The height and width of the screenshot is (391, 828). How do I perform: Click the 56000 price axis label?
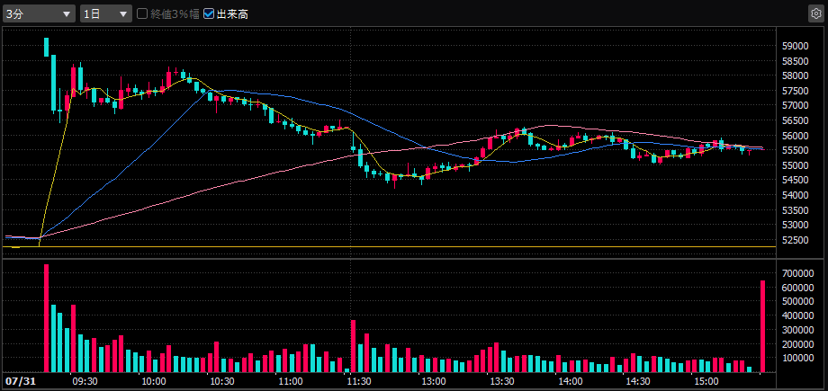click(795, 136)
